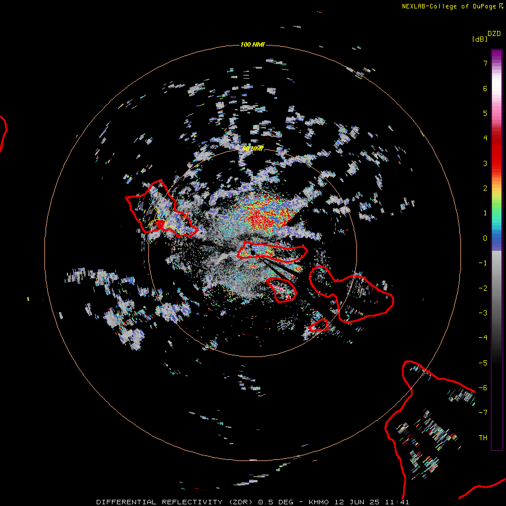Click the -7 value on the colorbar scale

click(483, 413)
